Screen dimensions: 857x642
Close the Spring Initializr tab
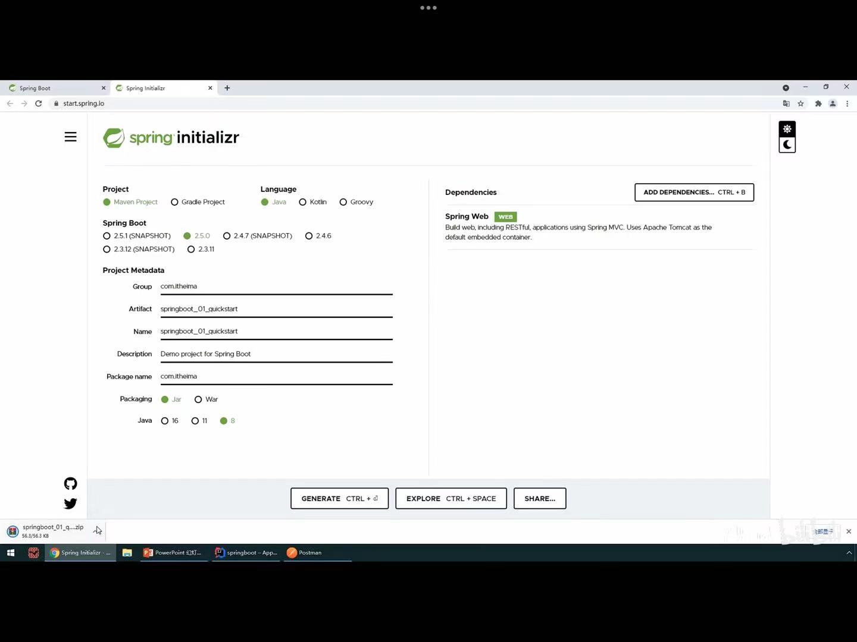[x=210, y=88]
